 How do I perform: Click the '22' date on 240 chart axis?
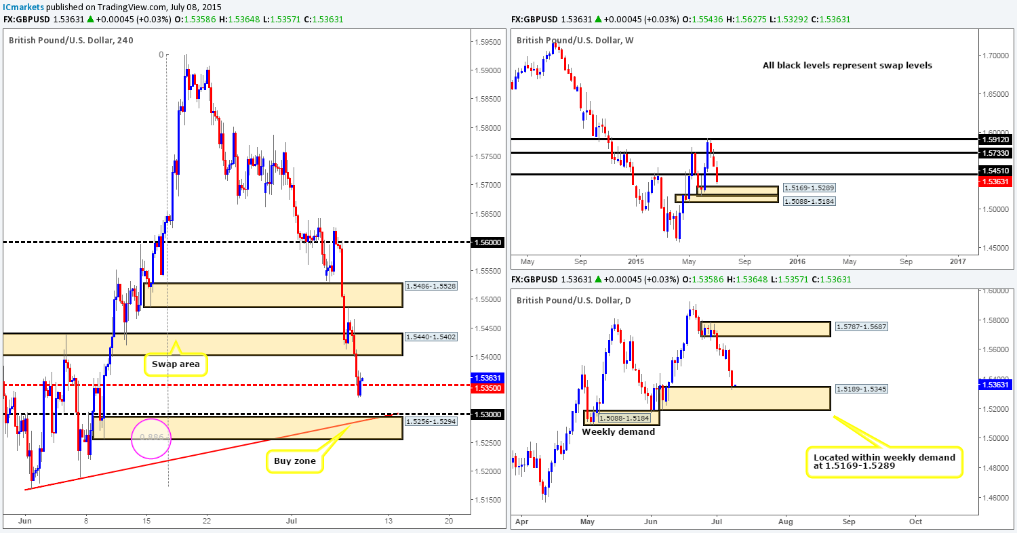[207, 521]
